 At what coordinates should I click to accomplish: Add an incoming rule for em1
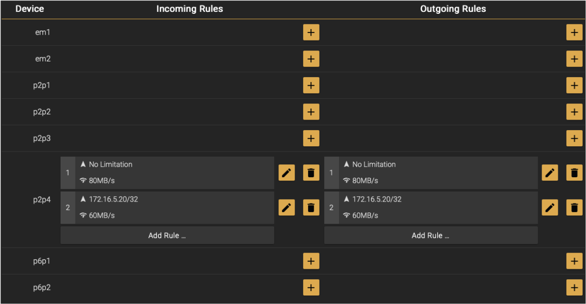pyautogui.click(x=311, y=32)
